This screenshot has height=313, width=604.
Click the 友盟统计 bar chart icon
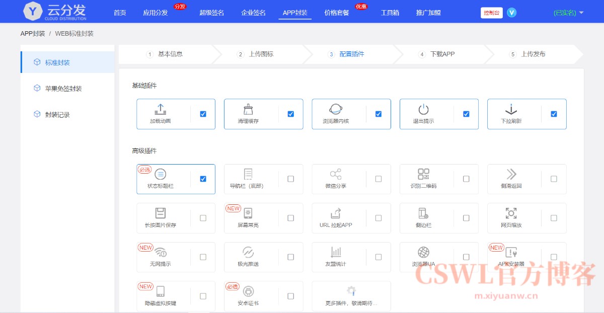336,252
